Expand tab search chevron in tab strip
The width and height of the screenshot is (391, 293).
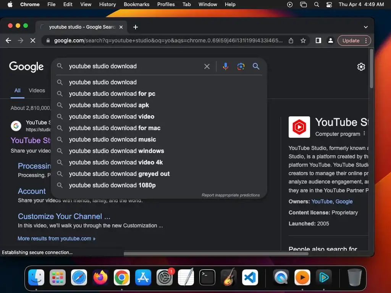pos(365,27)
